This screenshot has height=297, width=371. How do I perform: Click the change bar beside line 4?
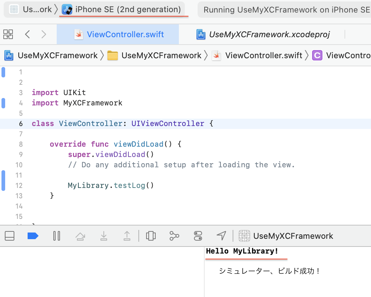click(x=3, y=103)
